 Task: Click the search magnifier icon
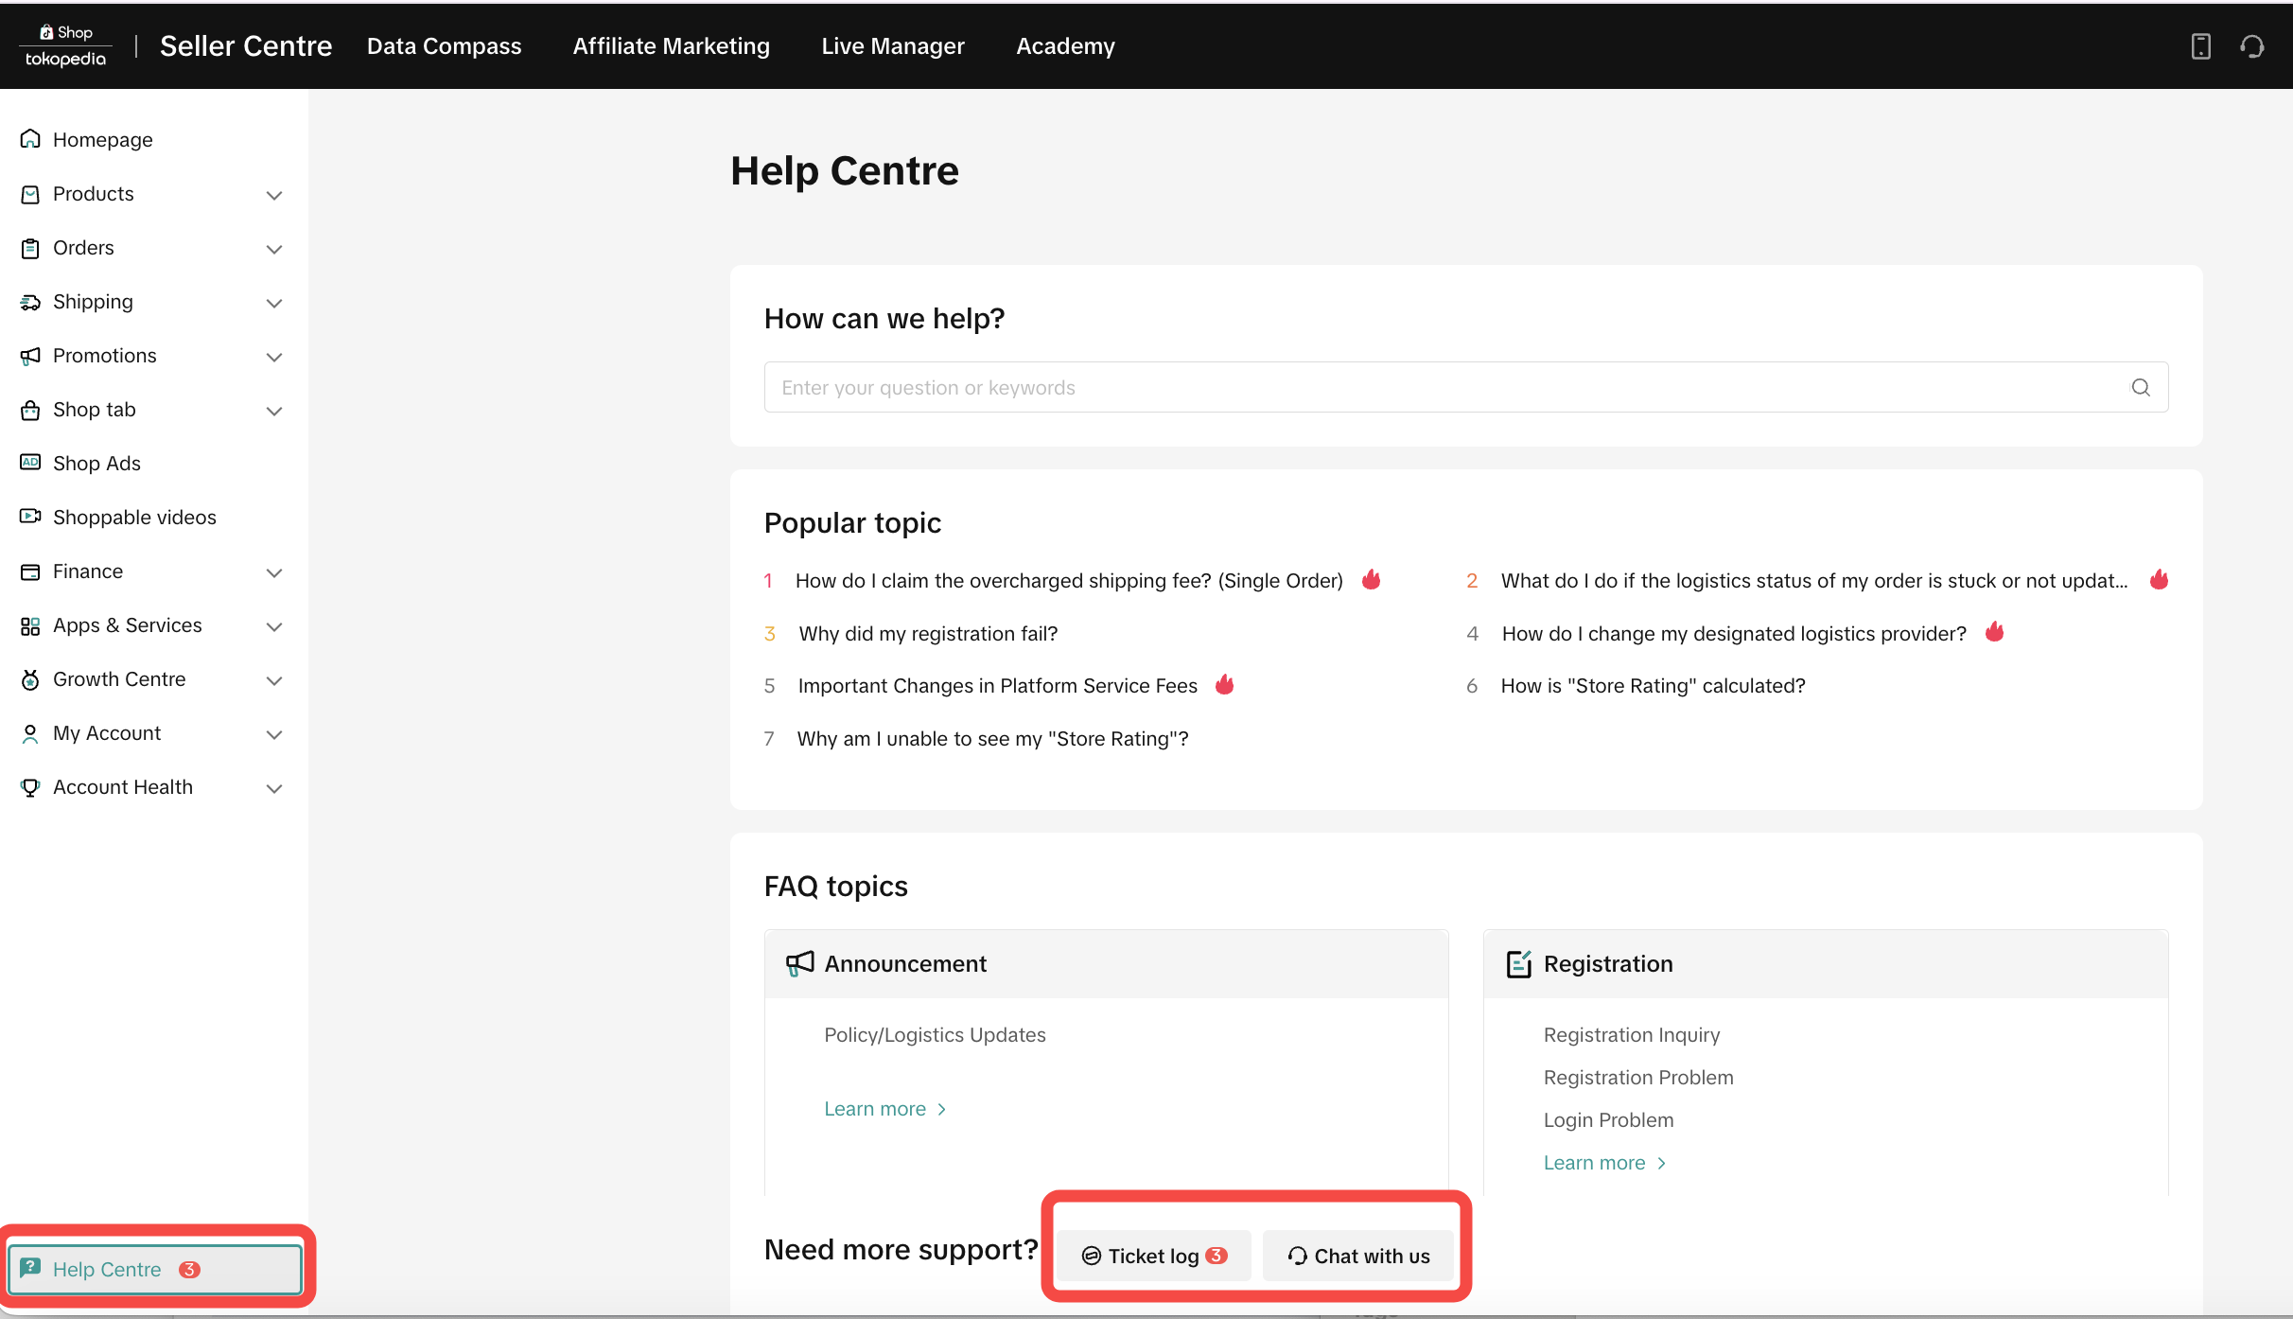pos(2141,387)
